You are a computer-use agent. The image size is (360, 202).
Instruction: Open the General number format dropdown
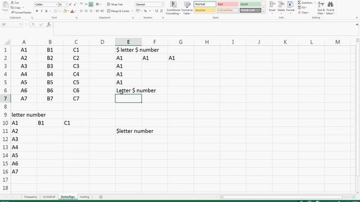tap(162, 4)
